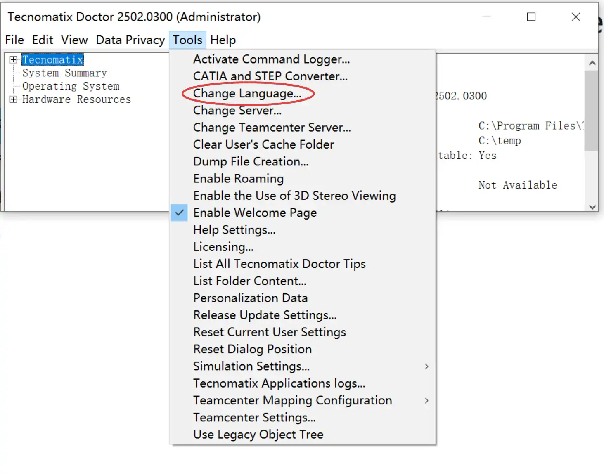This screenshot has height=475, width=604.
Task: Select Tecnomatix tree item
Action: [53, 60]
